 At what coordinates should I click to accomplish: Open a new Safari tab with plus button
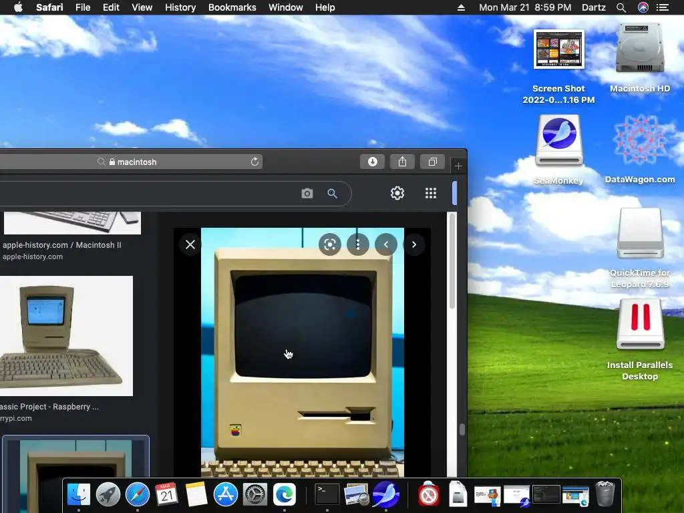click(x=458, y=166)
